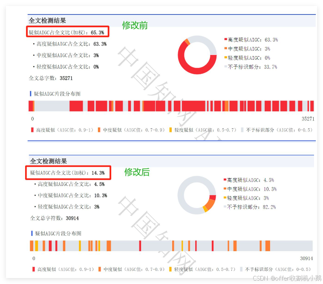Click the chart legend text 轻度疑似AIGC: 3%
This screenshot has height=284, width=323.
(x=248, y=198)
